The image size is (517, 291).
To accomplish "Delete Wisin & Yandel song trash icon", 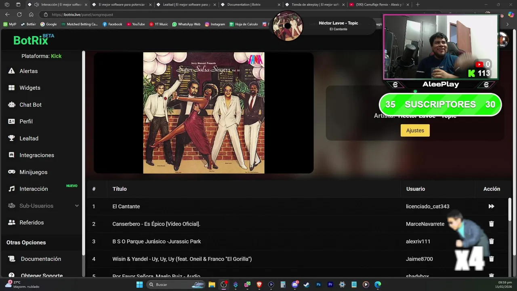I will point(491,259).
